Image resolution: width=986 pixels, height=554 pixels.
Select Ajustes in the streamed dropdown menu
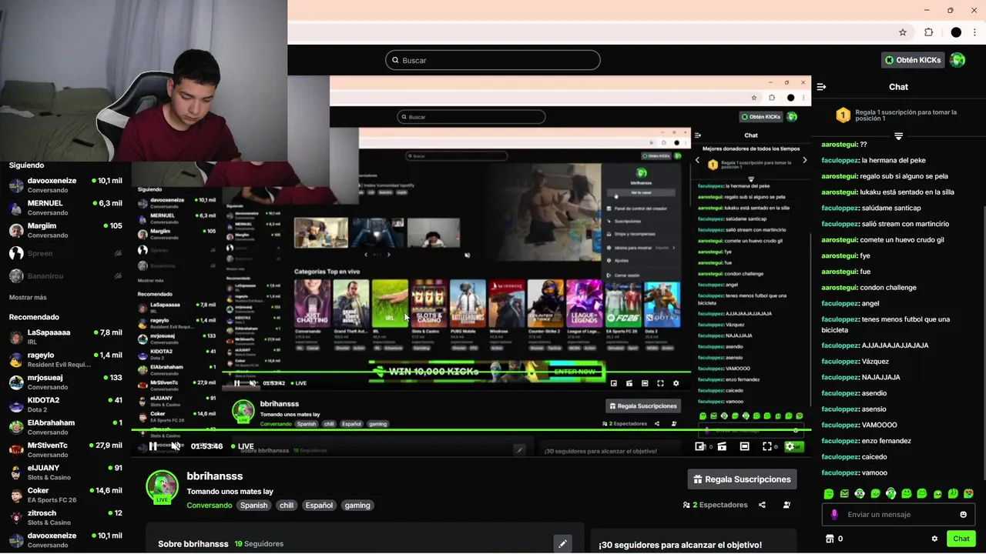[621, 261]
